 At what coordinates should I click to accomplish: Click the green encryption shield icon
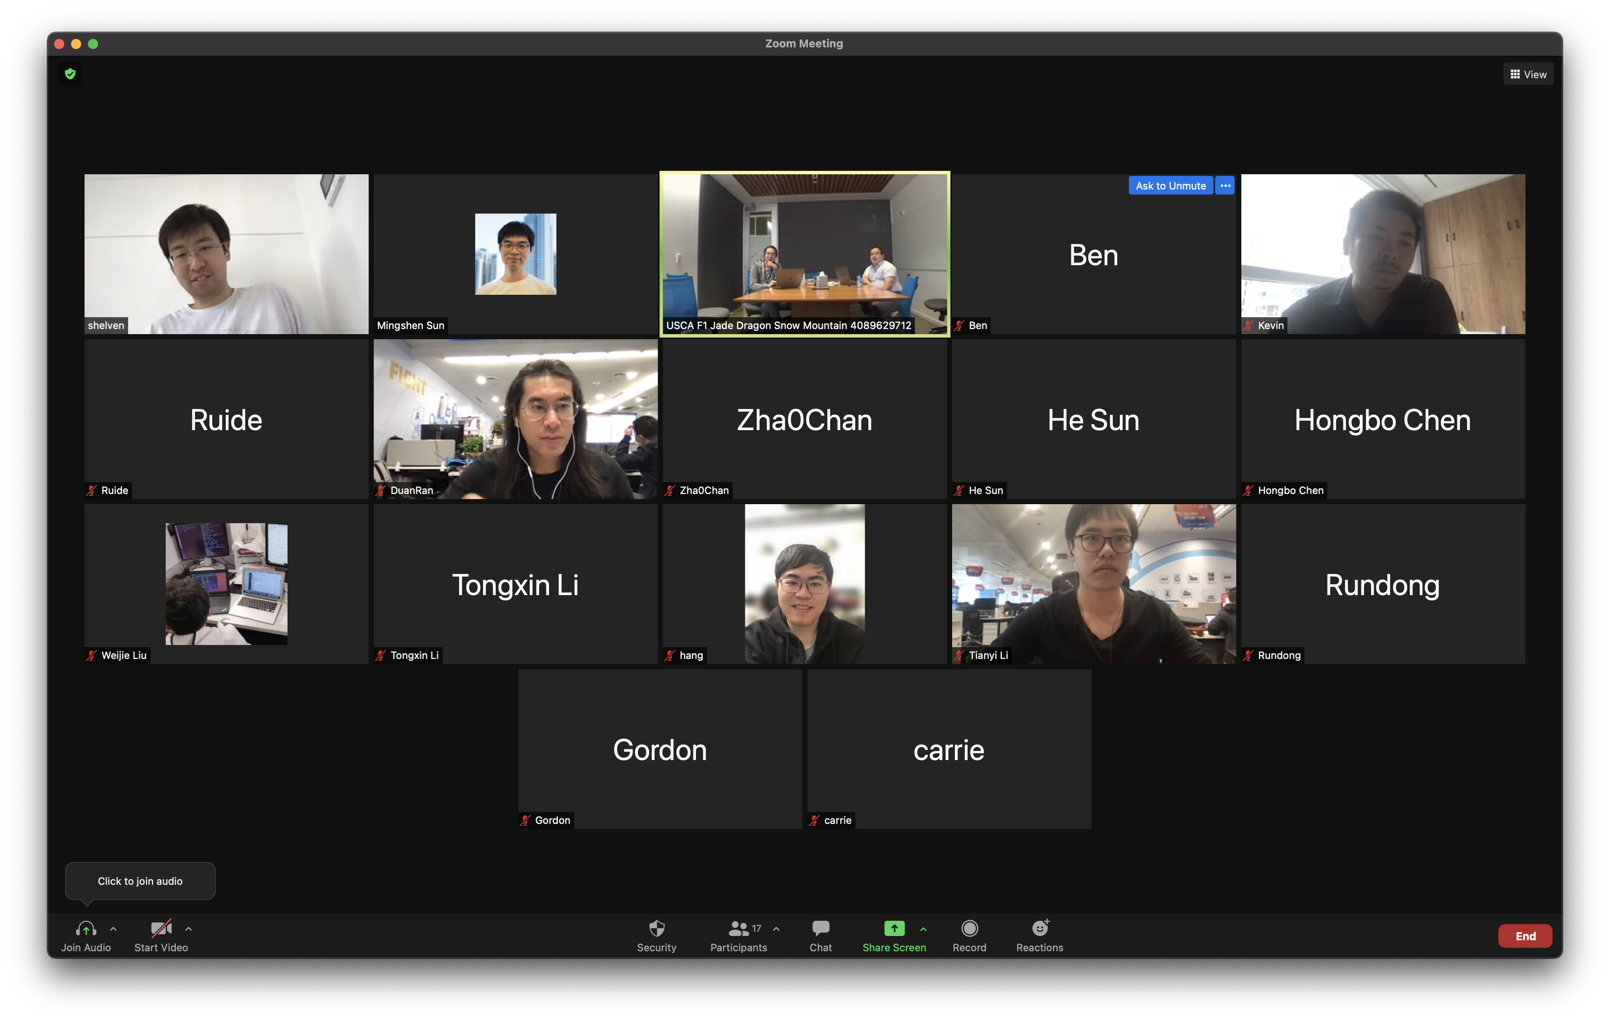click(x=70, y=74)
